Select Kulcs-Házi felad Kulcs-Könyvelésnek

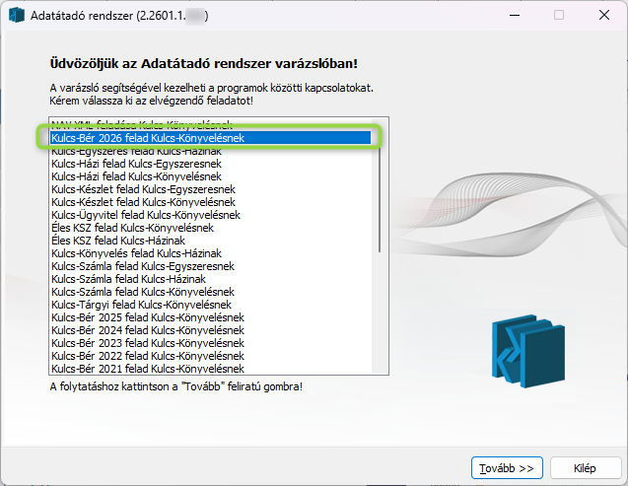[x=211, y=176]
